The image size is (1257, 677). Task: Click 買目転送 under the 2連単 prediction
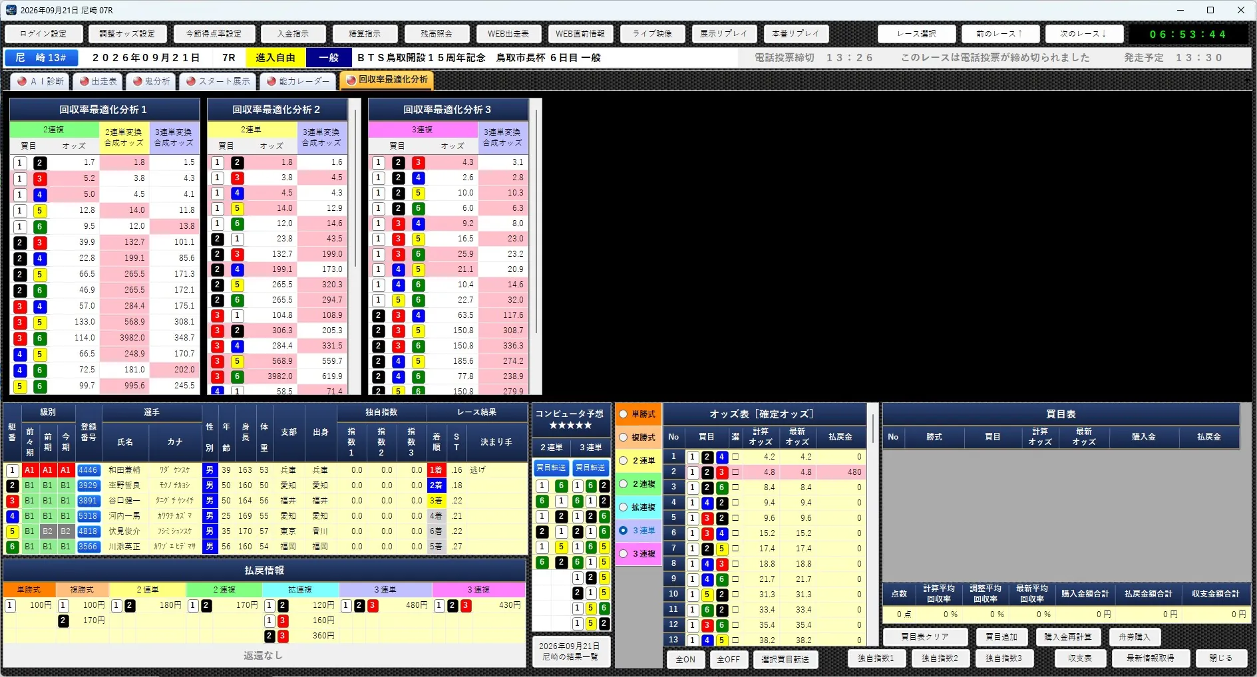[x=552, y=468]
